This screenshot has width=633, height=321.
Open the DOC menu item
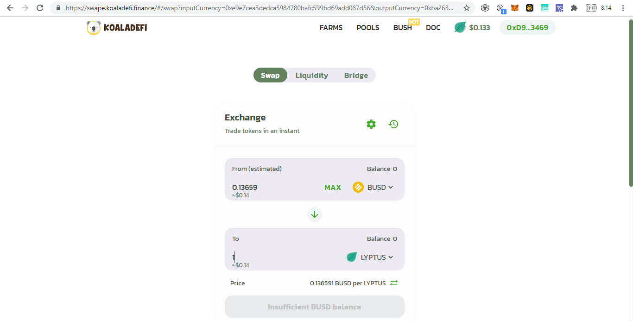pos(433,28)
